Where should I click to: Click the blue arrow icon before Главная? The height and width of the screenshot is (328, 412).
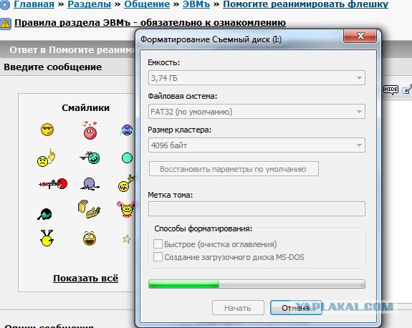(5, 4)
